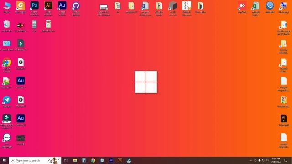Select the media file beside the Google Chrome shortcut

tap(21, 64)
